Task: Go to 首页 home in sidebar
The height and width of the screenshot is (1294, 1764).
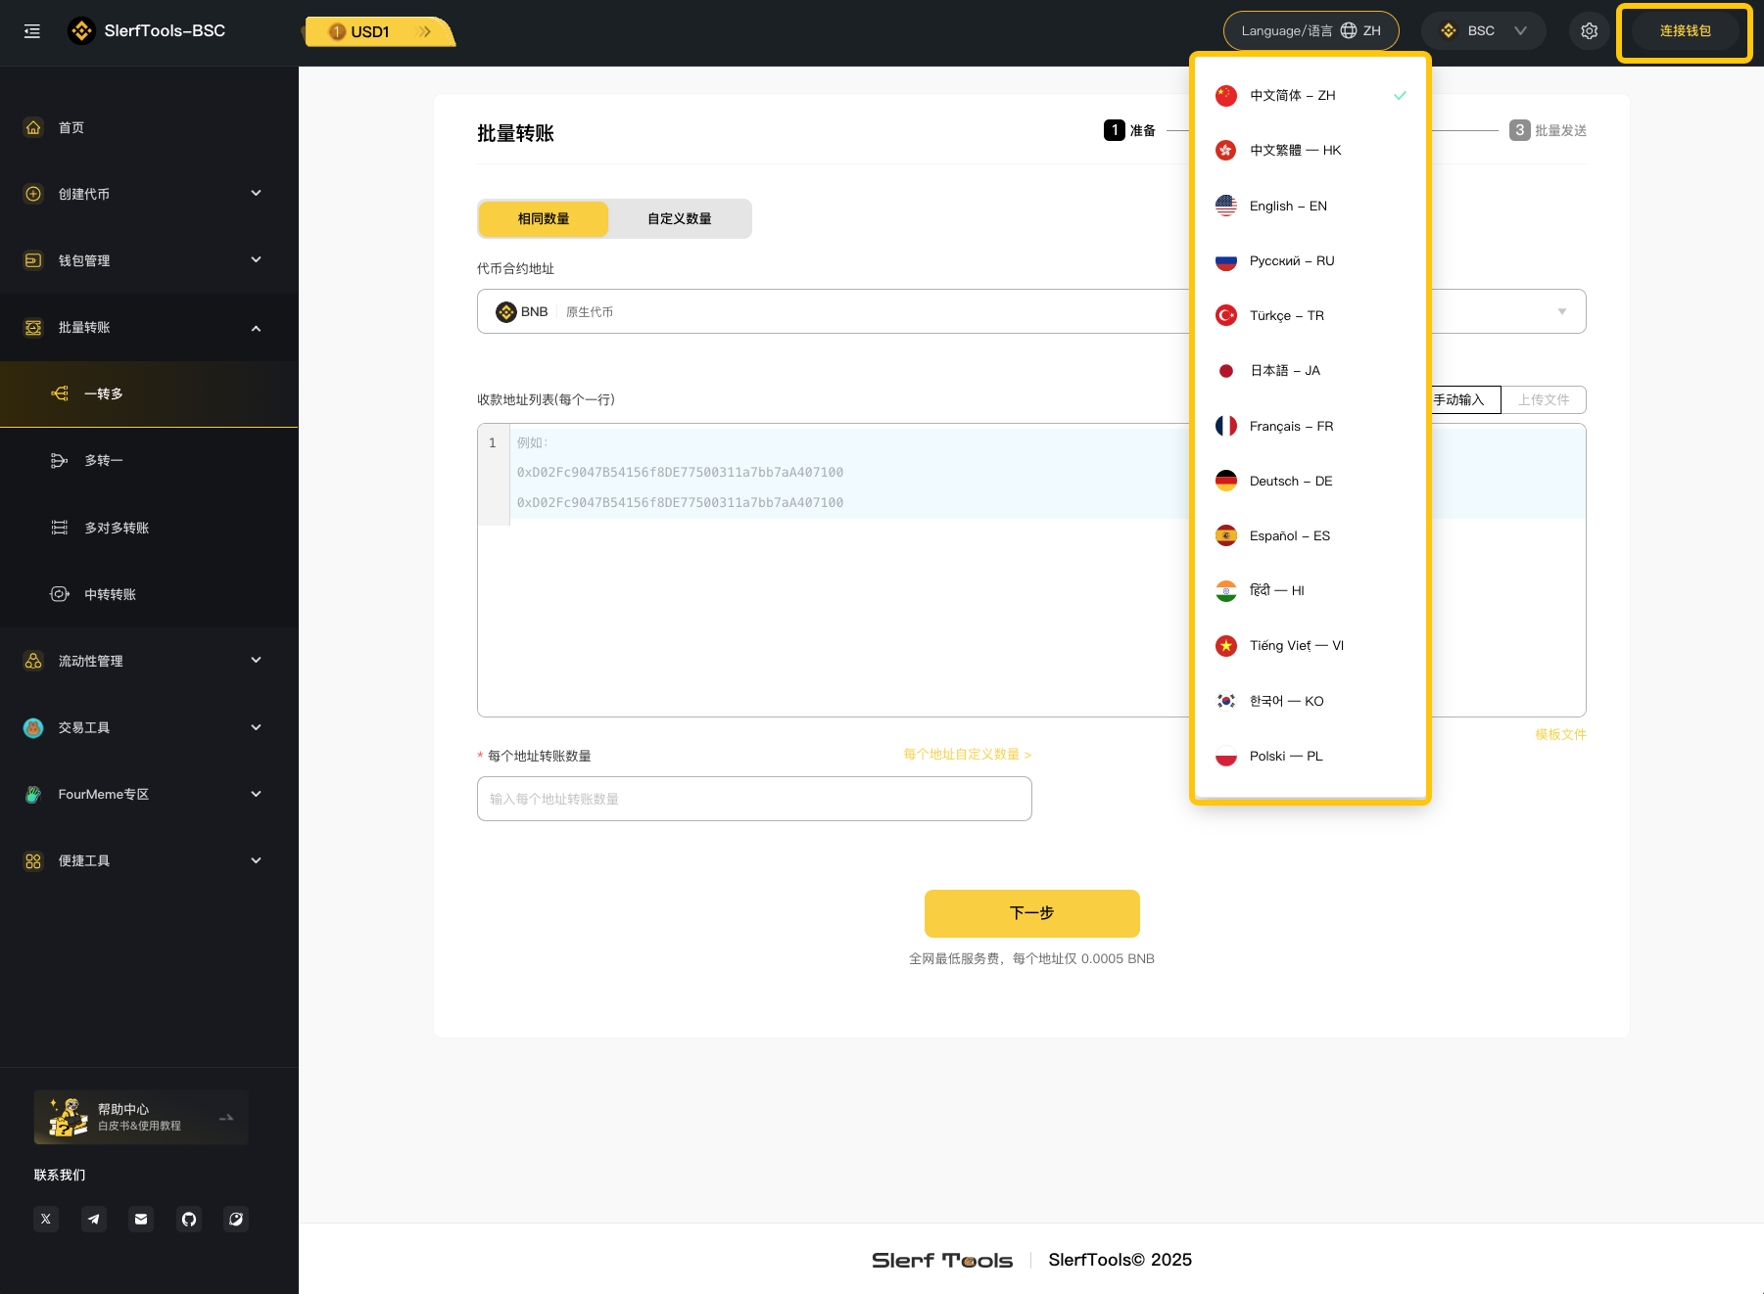Action: pyautogui.click(x=72, y=127)
